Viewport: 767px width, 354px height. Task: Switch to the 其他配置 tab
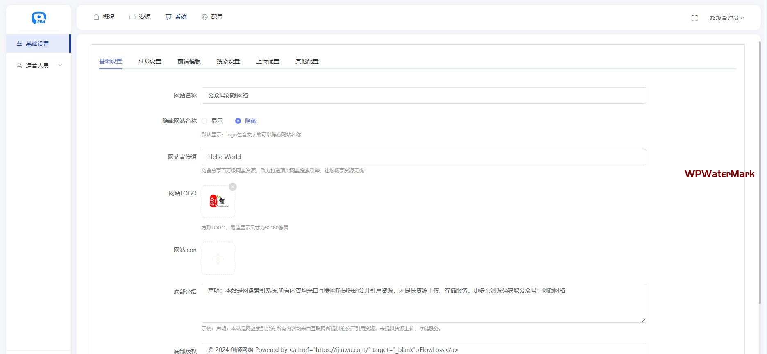[307, 61]
